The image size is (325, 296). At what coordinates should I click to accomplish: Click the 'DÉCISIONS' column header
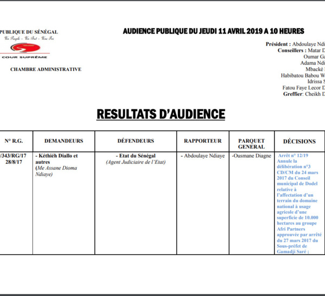click(300, 141)
